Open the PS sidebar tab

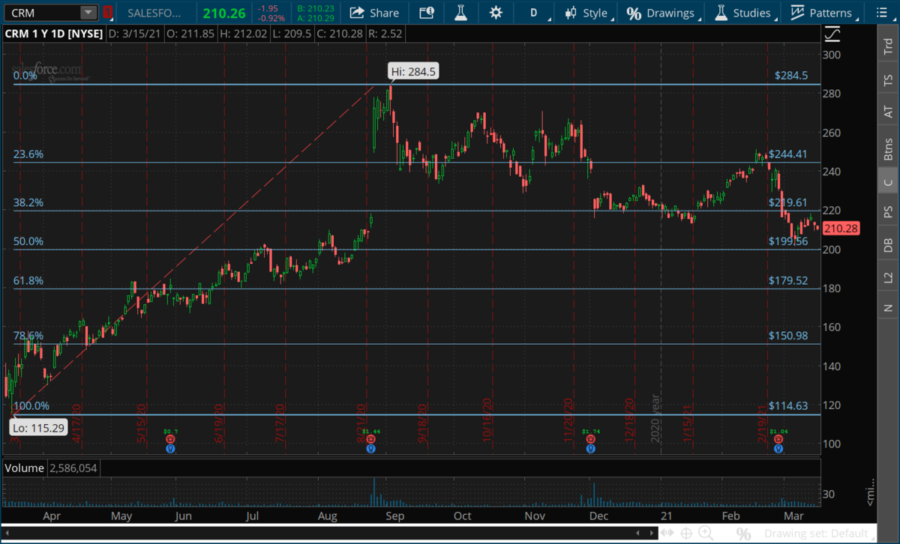pyautogui.click(x=888, y=213)
